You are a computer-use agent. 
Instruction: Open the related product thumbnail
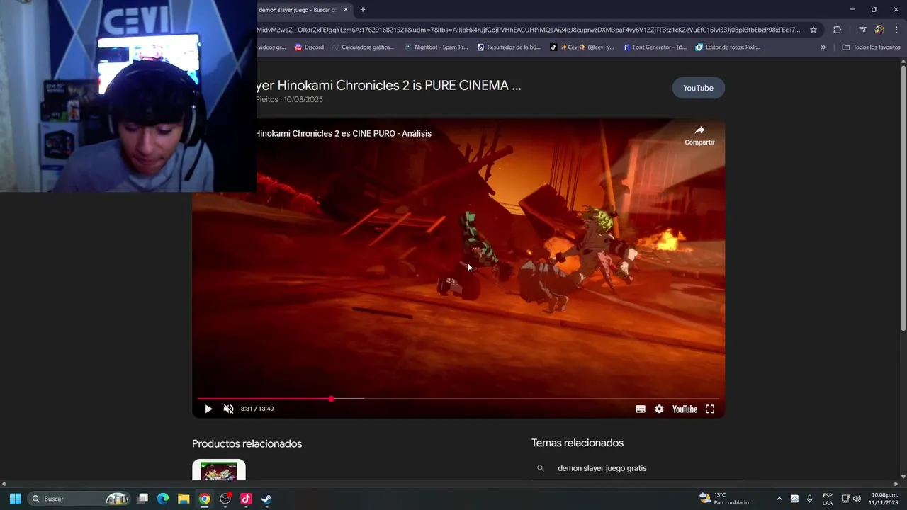(x=219, y=470)
